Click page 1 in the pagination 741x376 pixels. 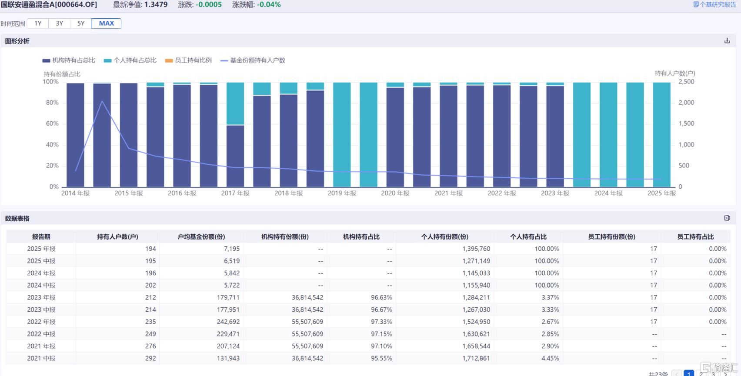pos(689,373)
